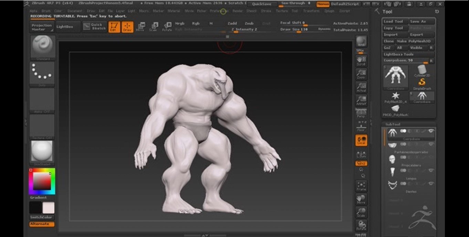469x237 pixels.
Task: Switch to Scale mode in top shelf
Action: click(154, 27)
